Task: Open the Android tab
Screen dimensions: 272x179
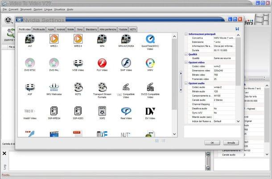Action: pos(61,29)
